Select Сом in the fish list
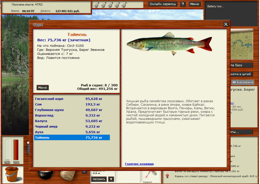This screenshot has width=260, height=184. pyautogui.click(x=38, y=104)
